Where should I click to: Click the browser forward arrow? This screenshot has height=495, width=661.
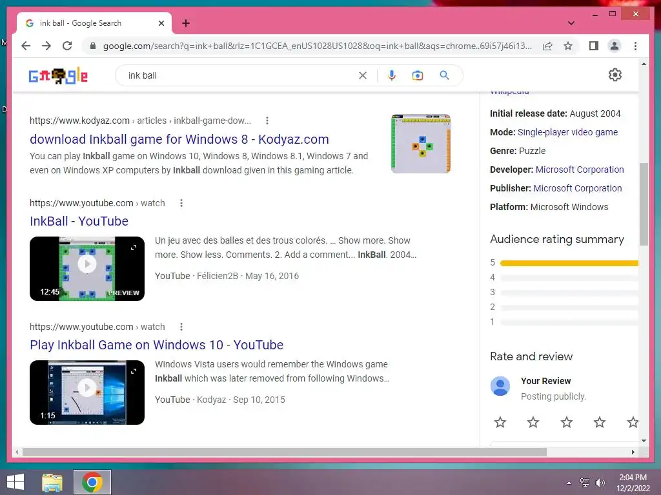pyautogui.click(x=46, y=46)
